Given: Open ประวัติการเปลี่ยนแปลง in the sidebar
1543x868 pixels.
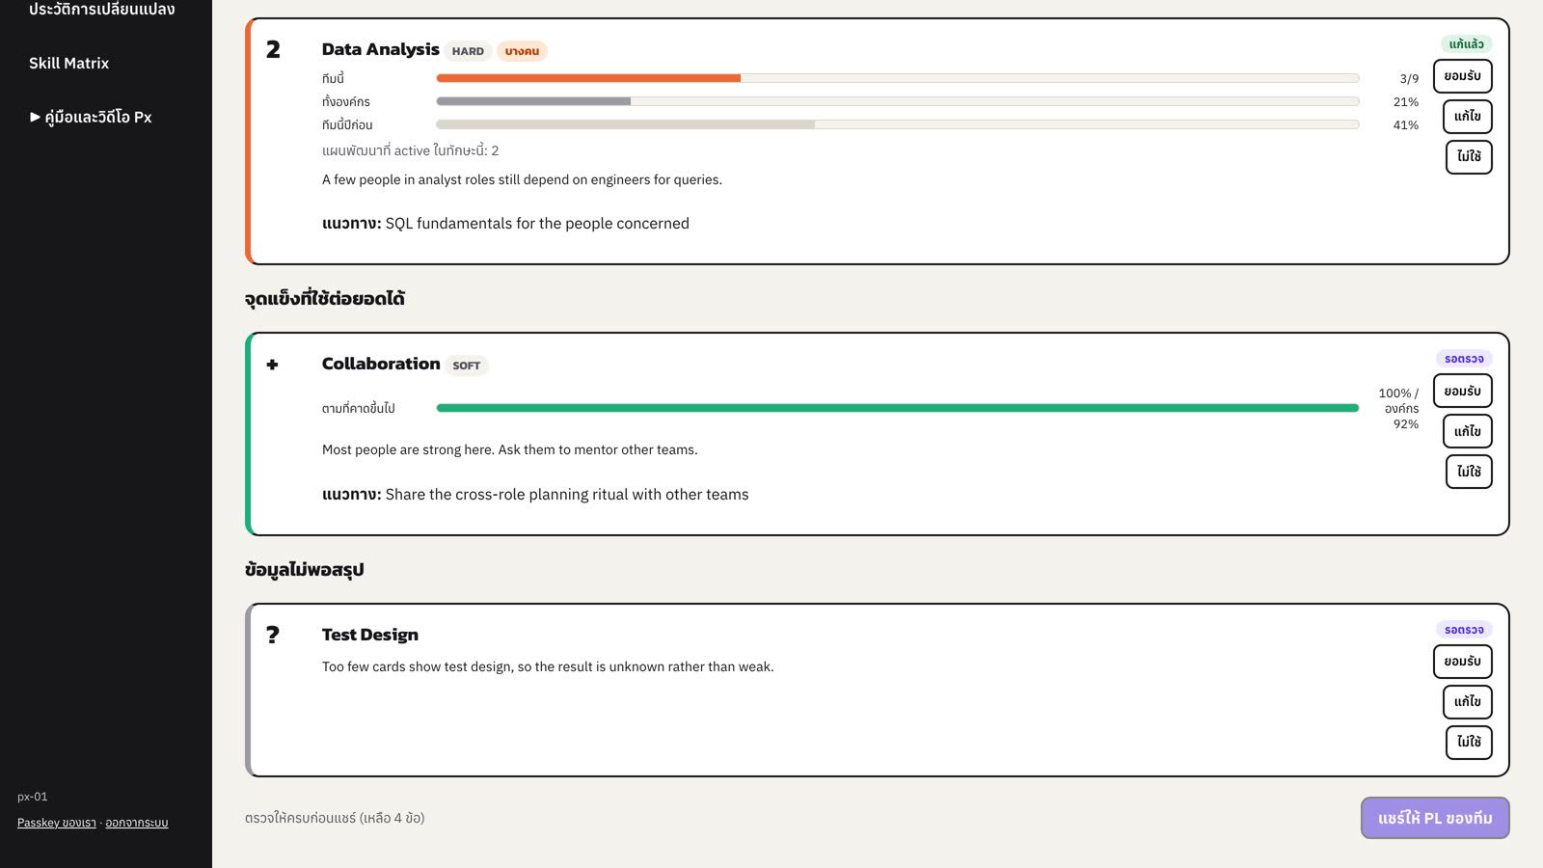Looking at the screenshot, I should (101, 10).
